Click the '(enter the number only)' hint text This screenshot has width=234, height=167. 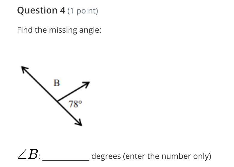[x=167, y=156]
